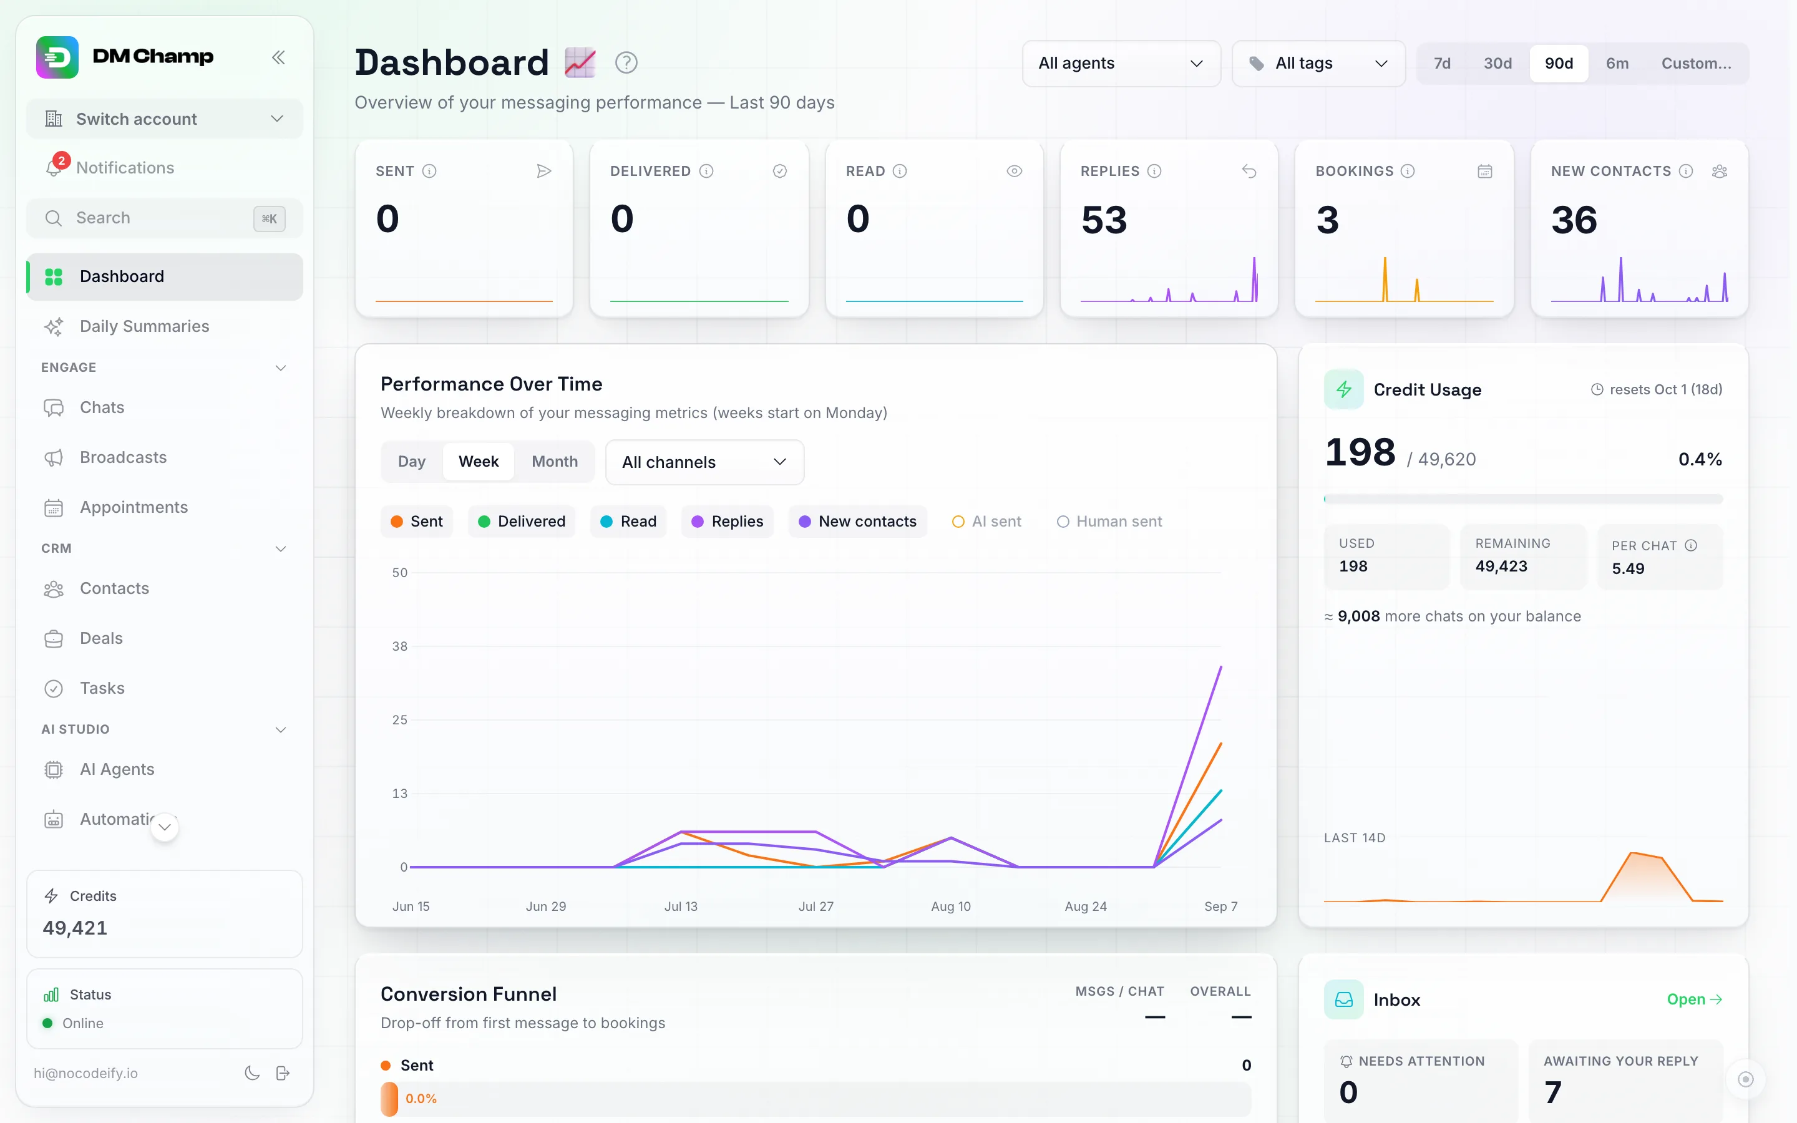Switch chart to Day view
This screenshot has height=1123, width=1797.
coord(412,461)
